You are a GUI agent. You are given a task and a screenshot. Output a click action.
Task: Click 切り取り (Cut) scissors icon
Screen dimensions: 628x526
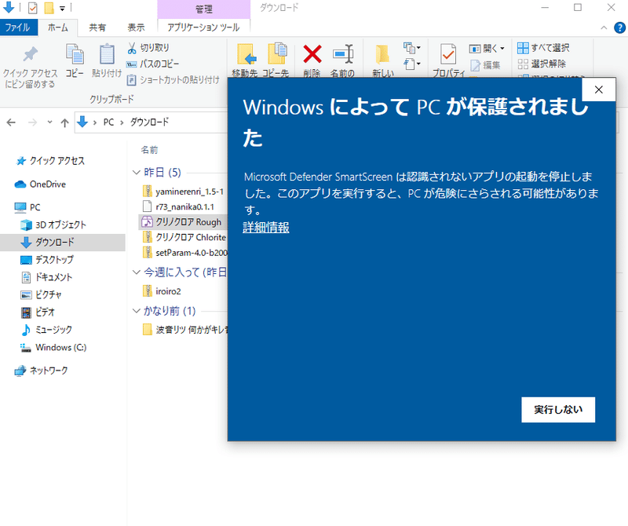132,48
